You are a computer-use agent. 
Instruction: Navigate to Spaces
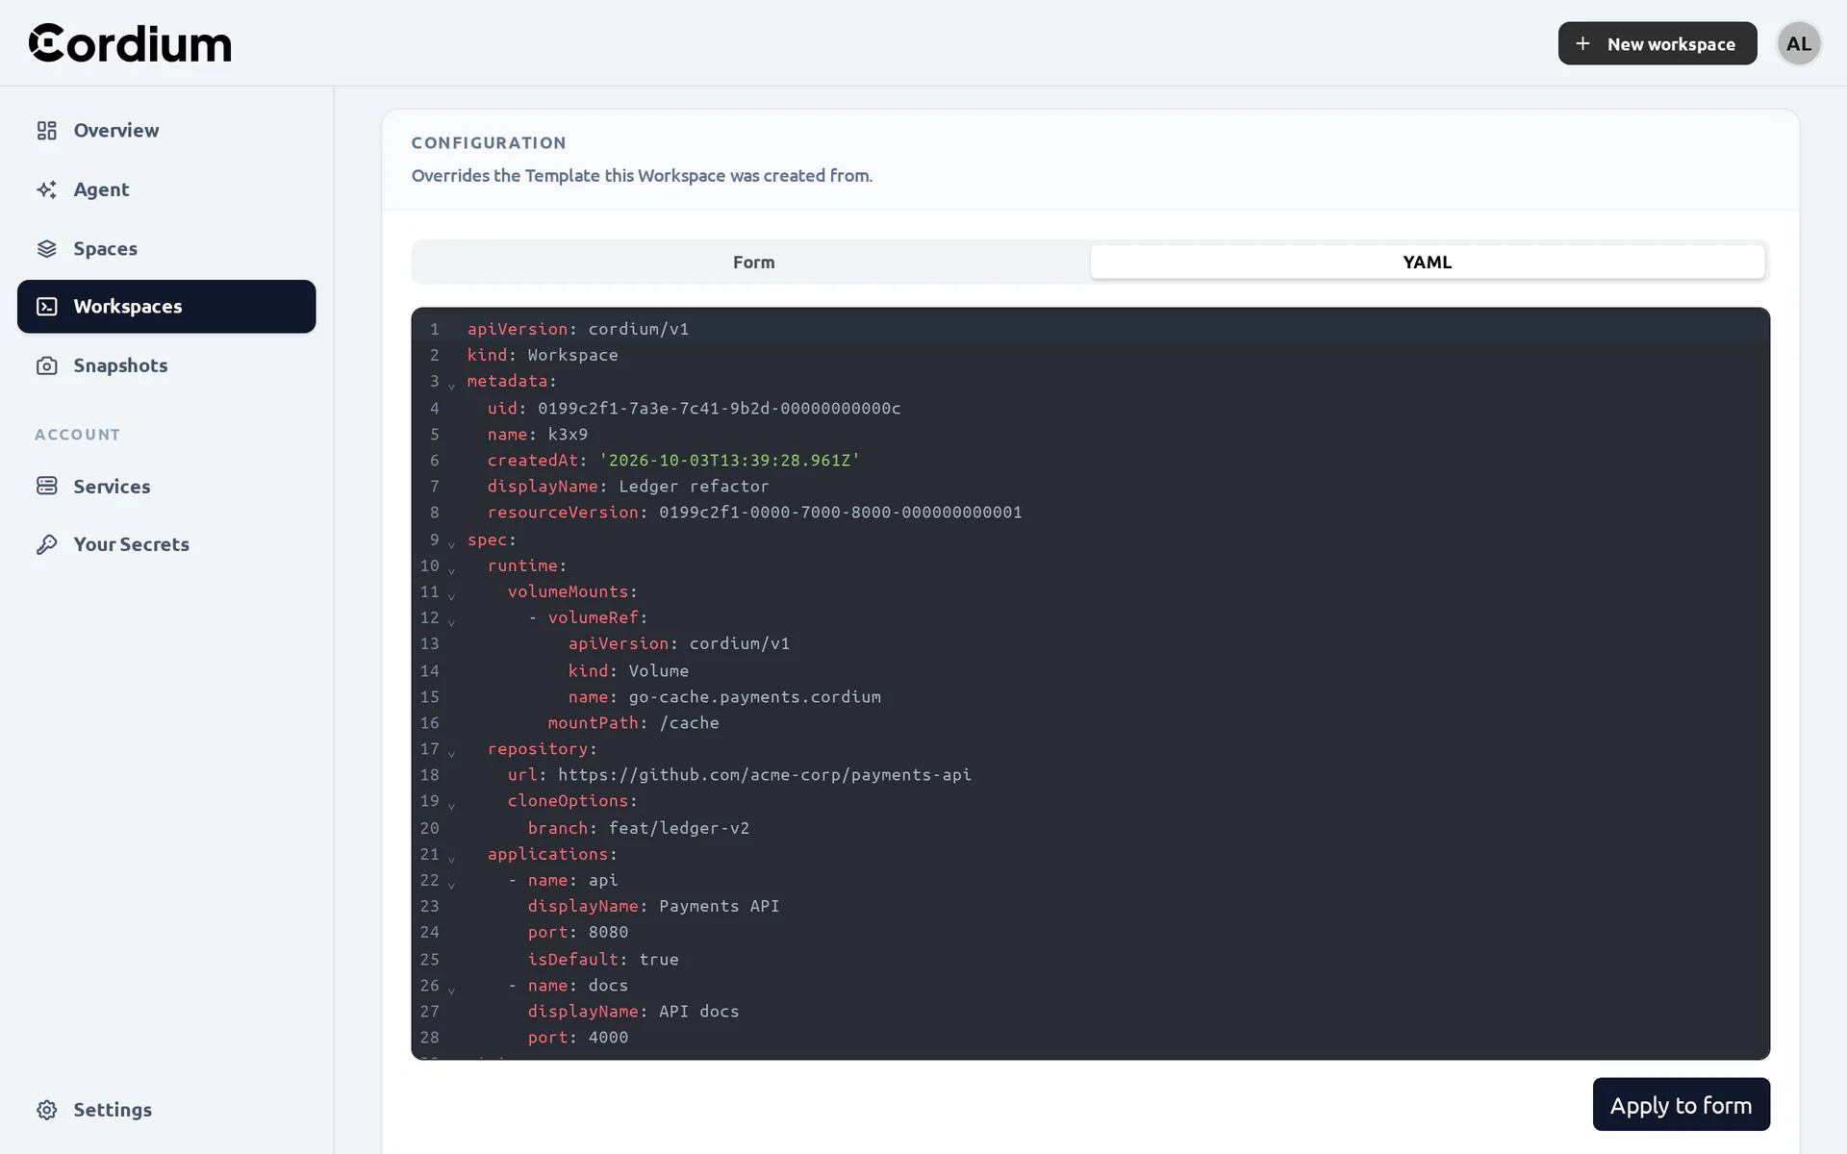(166, 248)
